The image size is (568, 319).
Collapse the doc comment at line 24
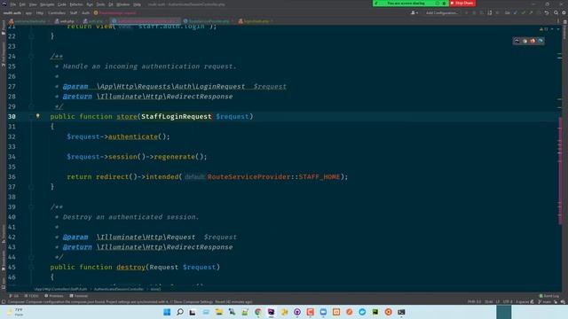(x=32, y=57)
